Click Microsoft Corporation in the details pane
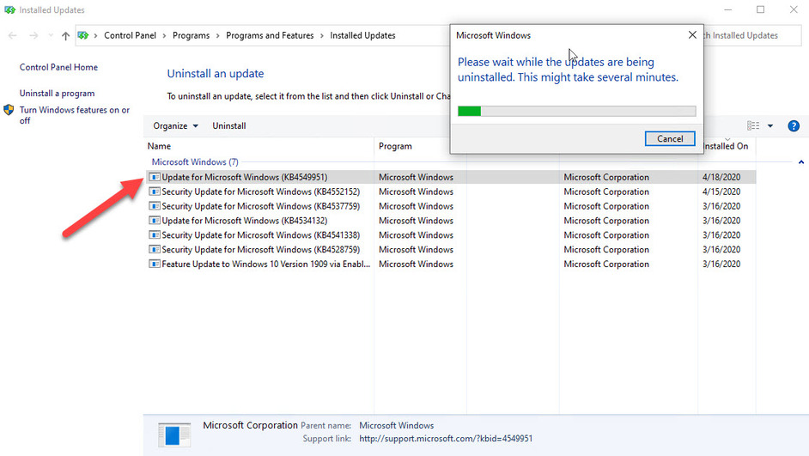 click(250, 425)
